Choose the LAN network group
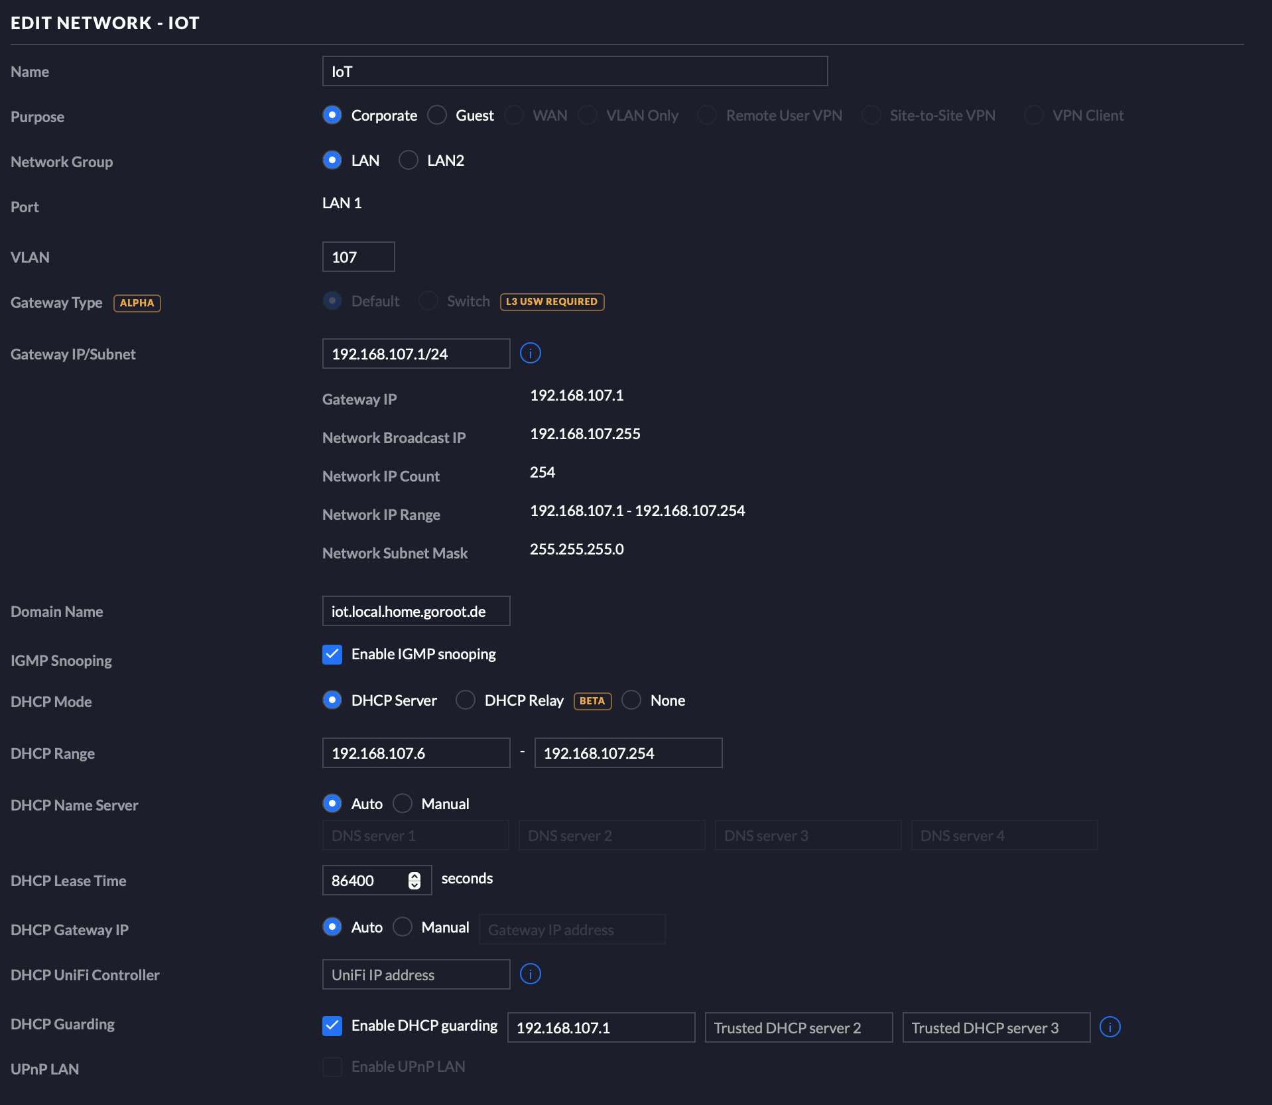Viewport: 1272px width, 1105px height. (x=332, y=160)
